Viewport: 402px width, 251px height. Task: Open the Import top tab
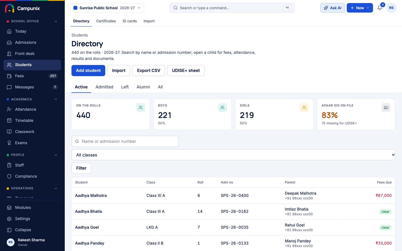click(149, 21)
